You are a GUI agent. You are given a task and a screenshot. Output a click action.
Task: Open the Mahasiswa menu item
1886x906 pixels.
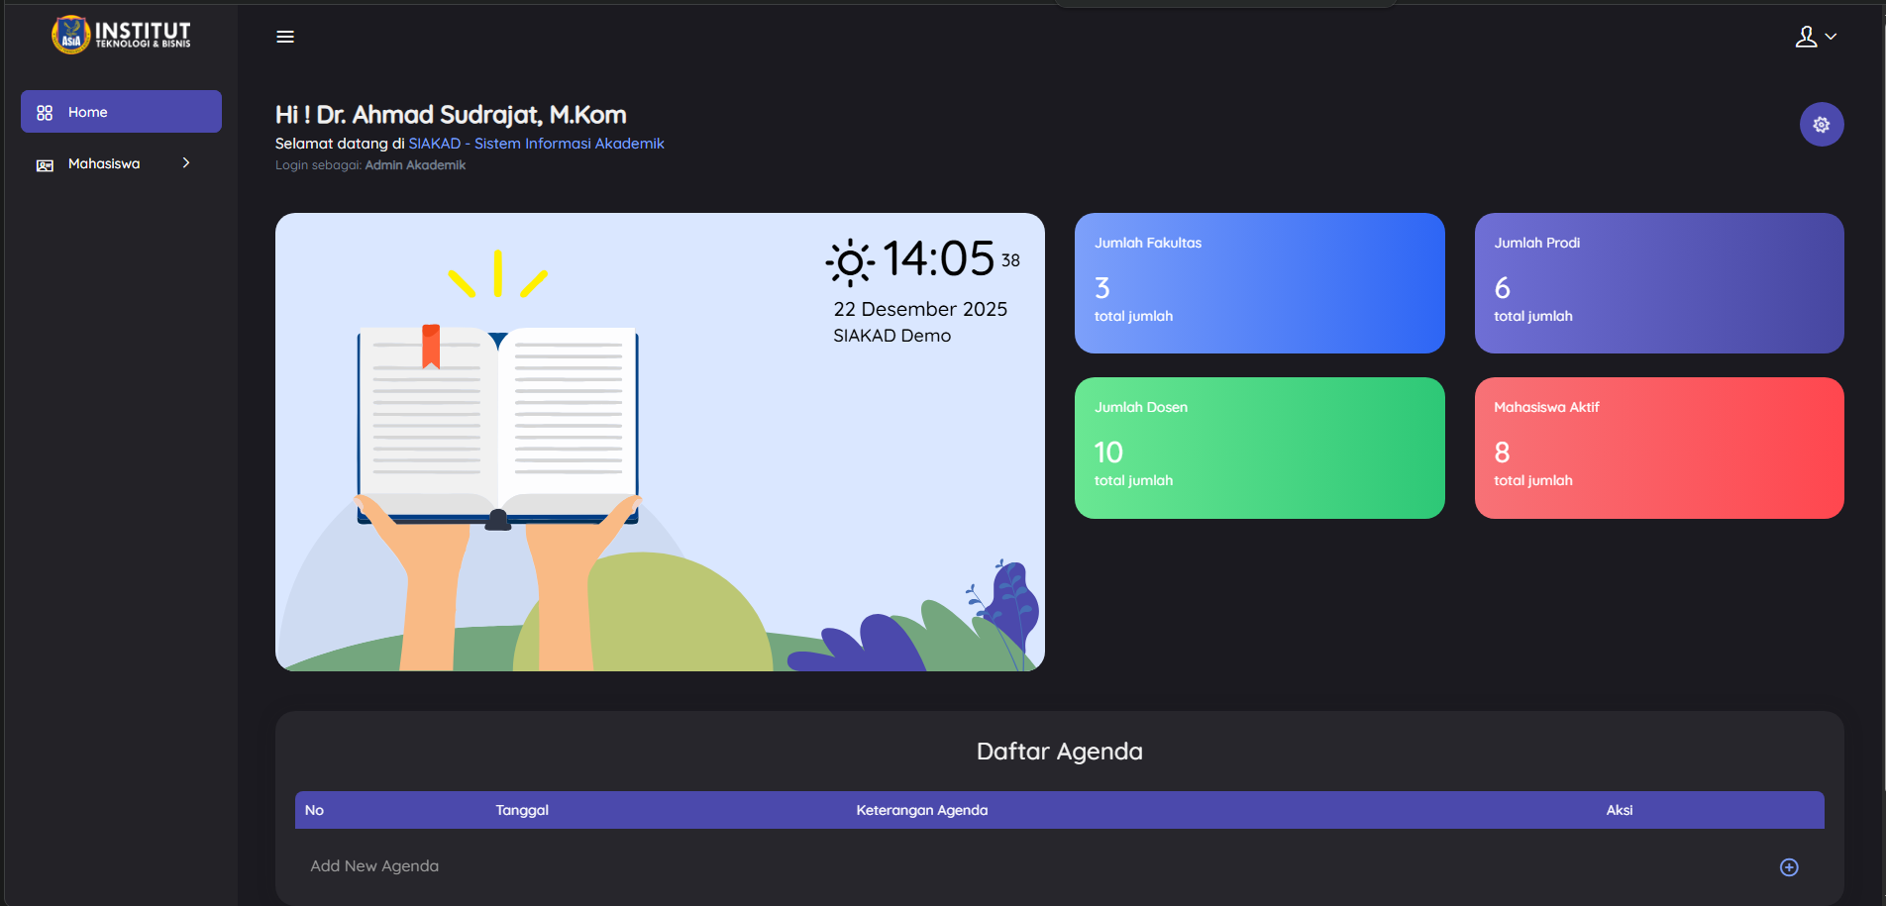click(x=104, y=164)
